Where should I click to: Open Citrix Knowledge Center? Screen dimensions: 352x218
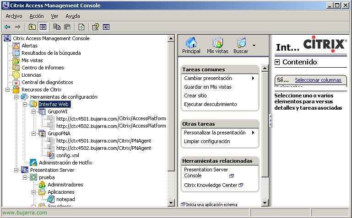pyautogui.click(x=213, y=185)
